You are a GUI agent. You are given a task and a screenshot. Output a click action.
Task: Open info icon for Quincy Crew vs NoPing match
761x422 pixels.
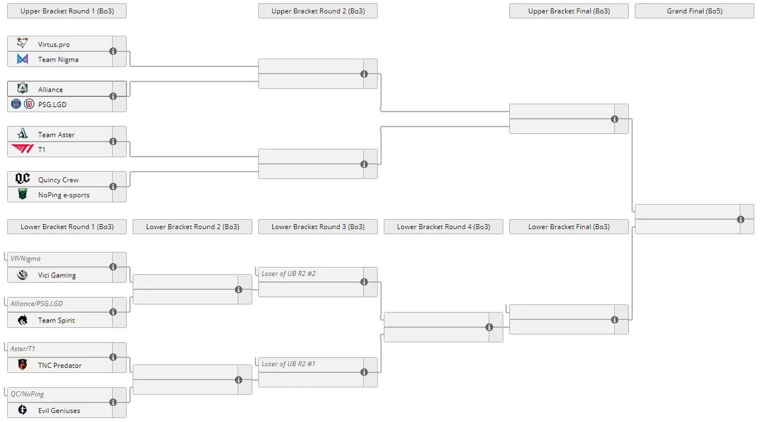point(113,187)
